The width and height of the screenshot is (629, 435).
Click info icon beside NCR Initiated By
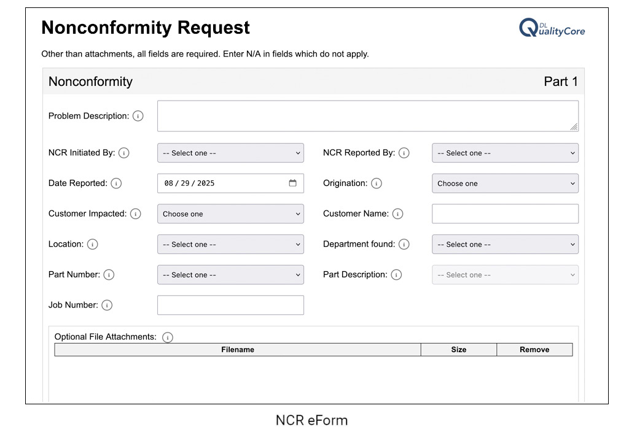tap(124, 153)
